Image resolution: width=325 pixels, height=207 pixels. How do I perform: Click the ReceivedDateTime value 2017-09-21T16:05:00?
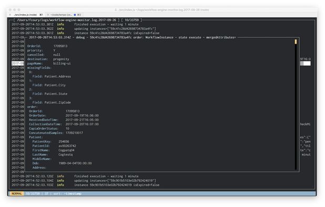(x=82, y=120)
